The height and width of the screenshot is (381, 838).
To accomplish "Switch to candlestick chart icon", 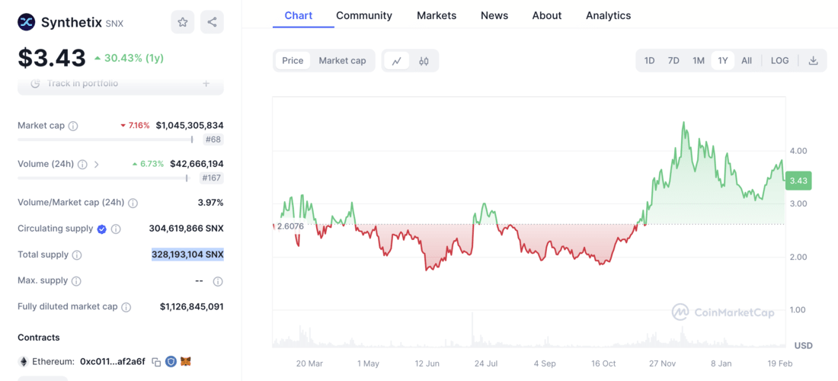I will [x=424, y=61].
